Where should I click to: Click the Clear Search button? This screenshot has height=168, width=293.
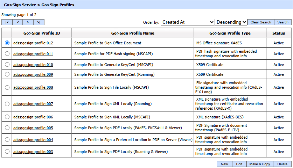coord(260,22)
